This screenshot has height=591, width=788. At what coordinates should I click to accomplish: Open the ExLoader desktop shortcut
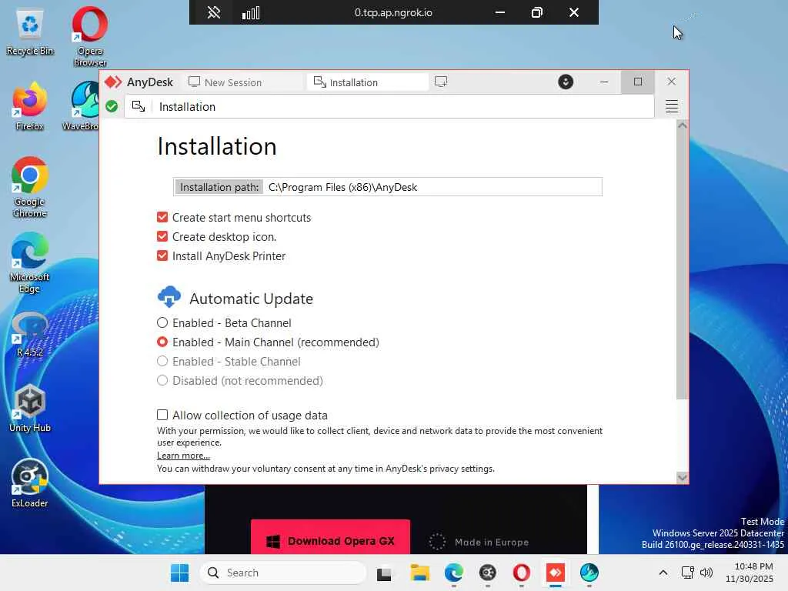(x=30, y=484)
